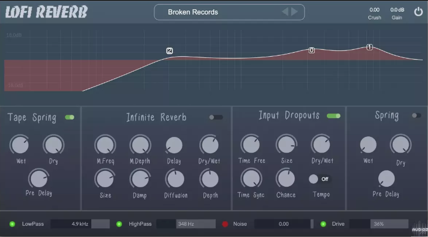Click the Crush value 0.00
This screenshot has width=428, height=237.
pos(374,10)
